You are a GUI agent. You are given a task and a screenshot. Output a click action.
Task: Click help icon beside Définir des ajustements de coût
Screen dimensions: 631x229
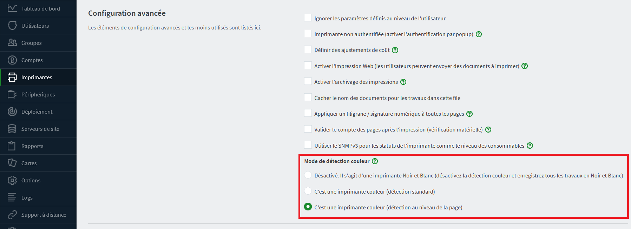coord(395,50)
